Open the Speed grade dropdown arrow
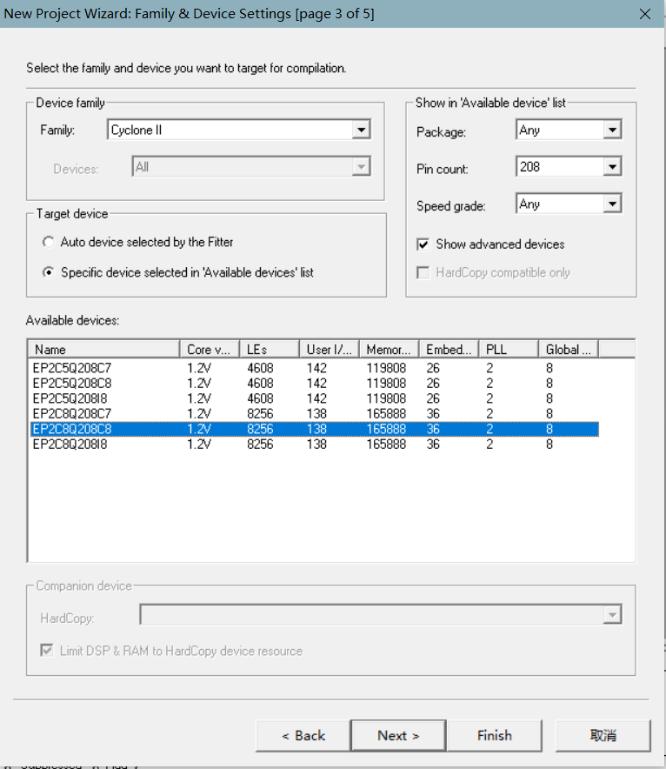Viewport: 666px width, 769px height. (612, 204)
